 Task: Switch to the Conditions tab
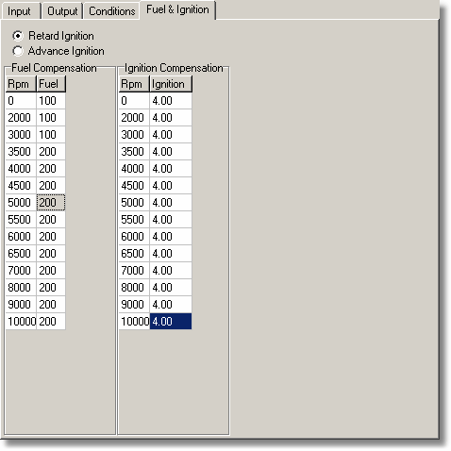coord(111,11)
